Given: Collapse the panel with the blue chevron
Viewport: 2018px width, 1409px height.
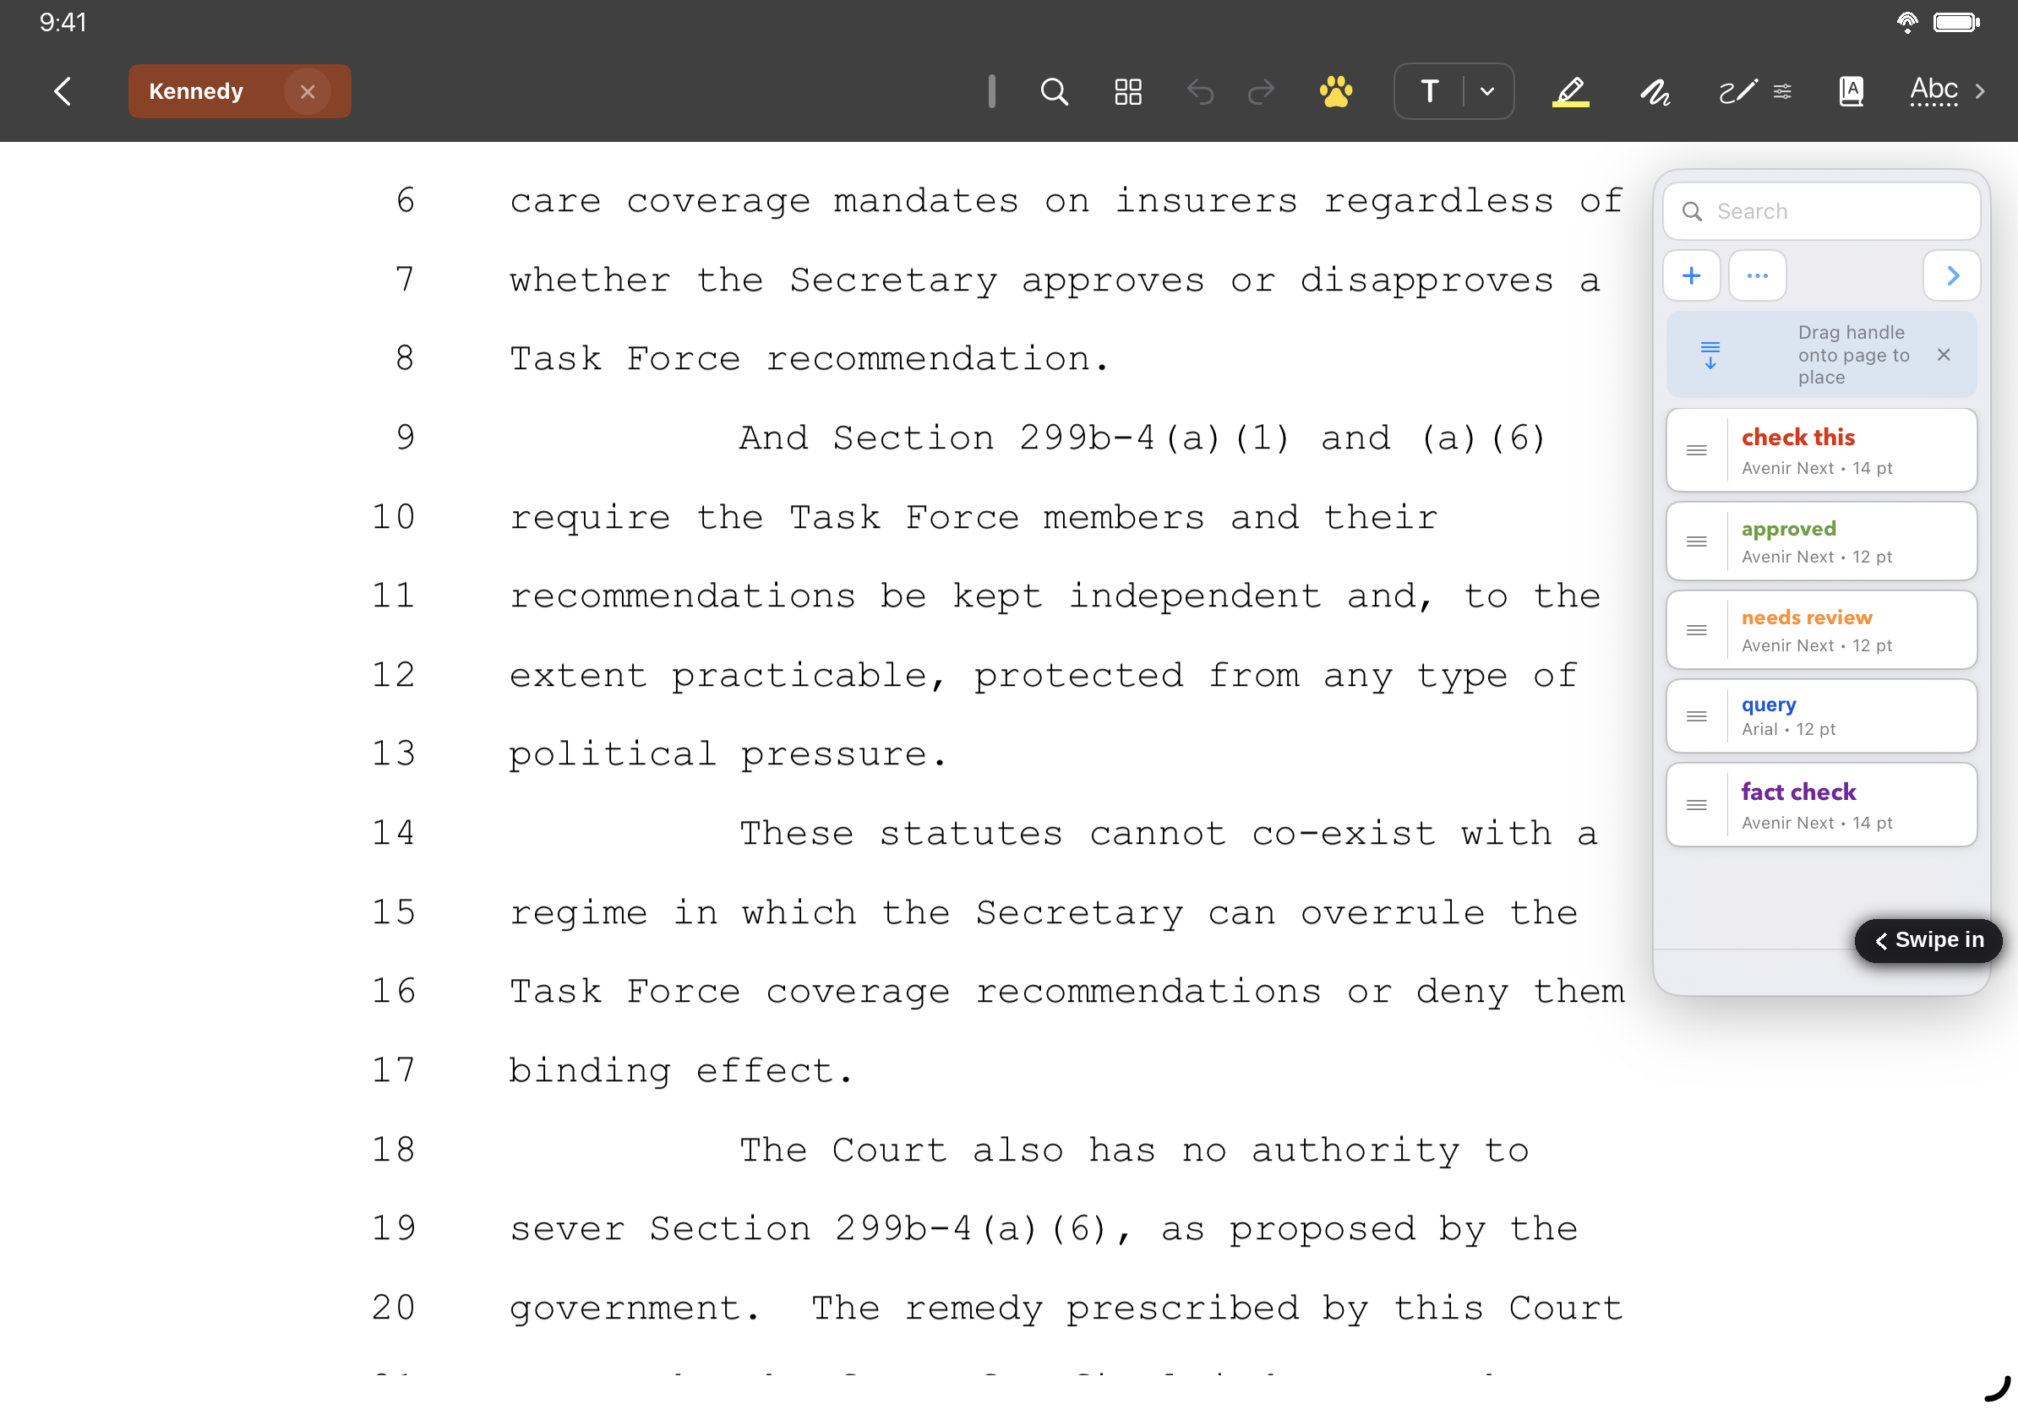Looking at the screenshot, I should pyautogui.click(x=1951, y=276).
